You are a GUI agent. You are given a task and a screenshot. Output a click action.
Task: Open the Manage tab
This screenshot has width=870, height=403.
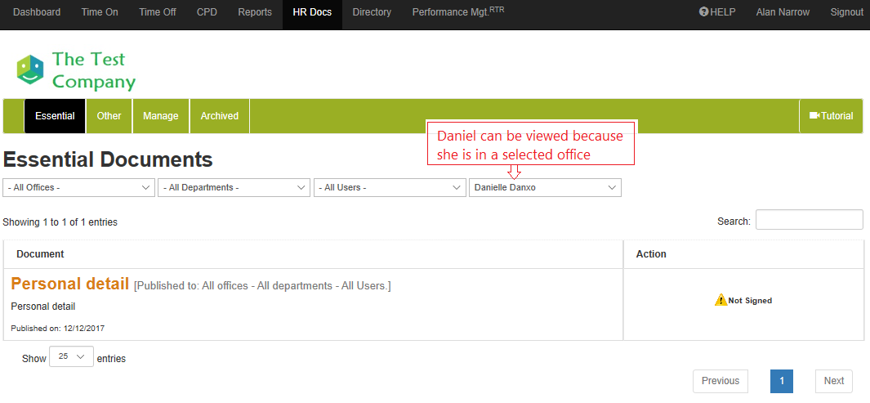point(160,116)
